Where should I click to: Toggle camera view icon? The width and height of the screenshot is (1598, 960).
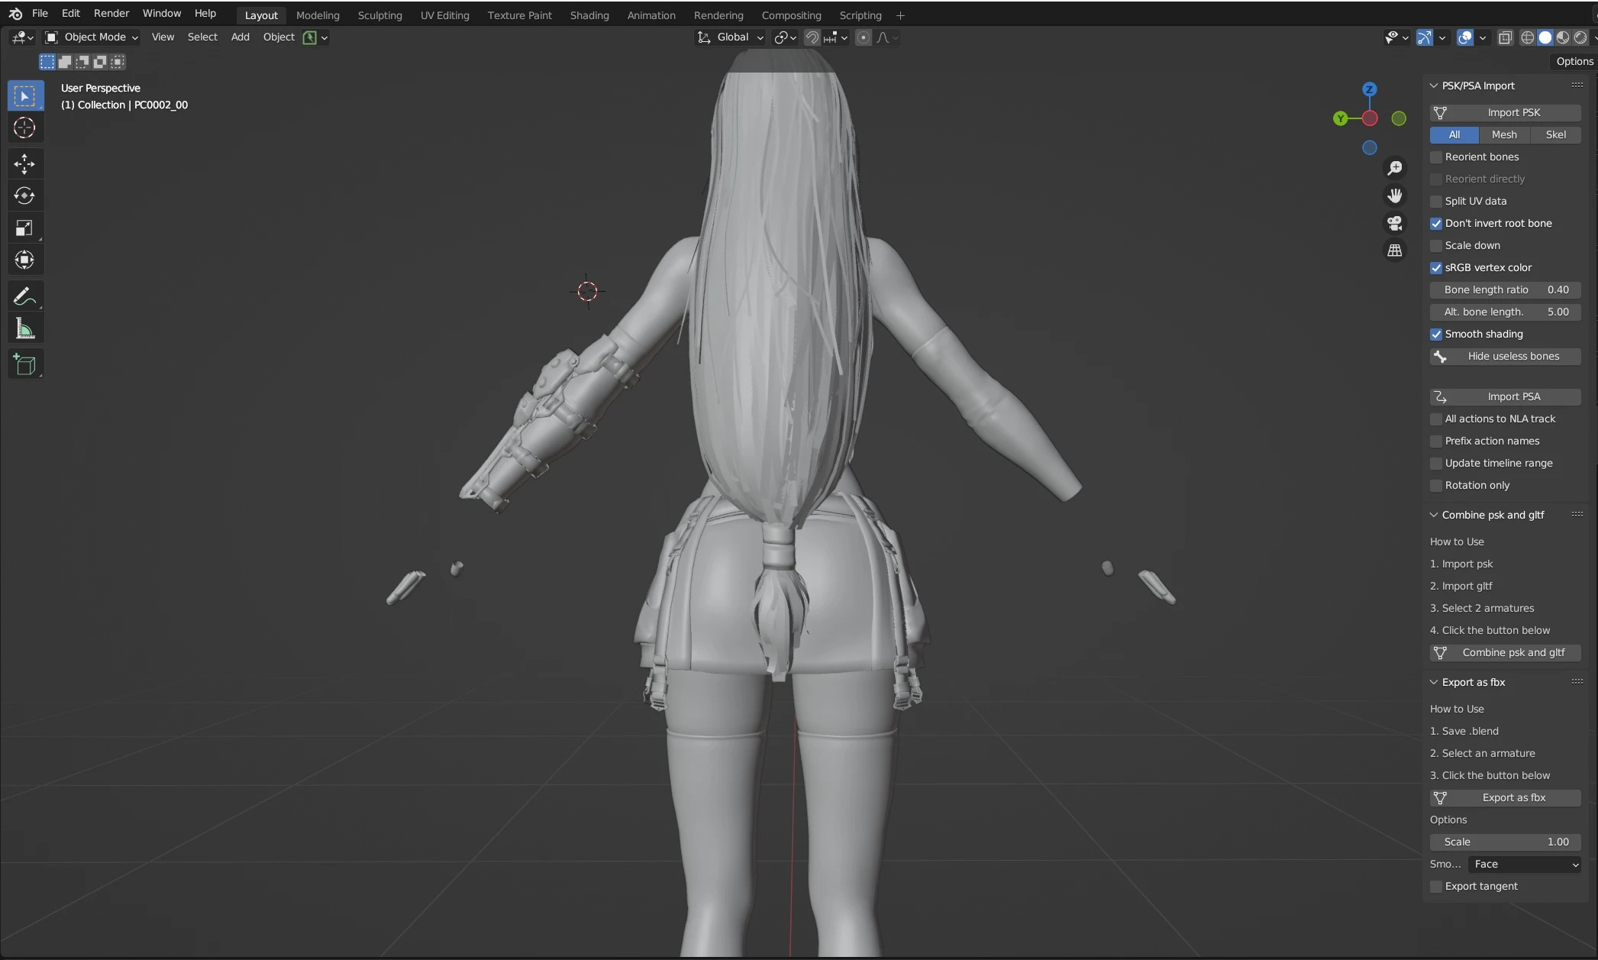coord(1395,223)
